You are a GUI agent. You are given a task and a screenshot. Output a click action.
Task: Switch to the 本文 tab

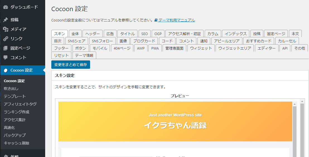pos(295,34)
